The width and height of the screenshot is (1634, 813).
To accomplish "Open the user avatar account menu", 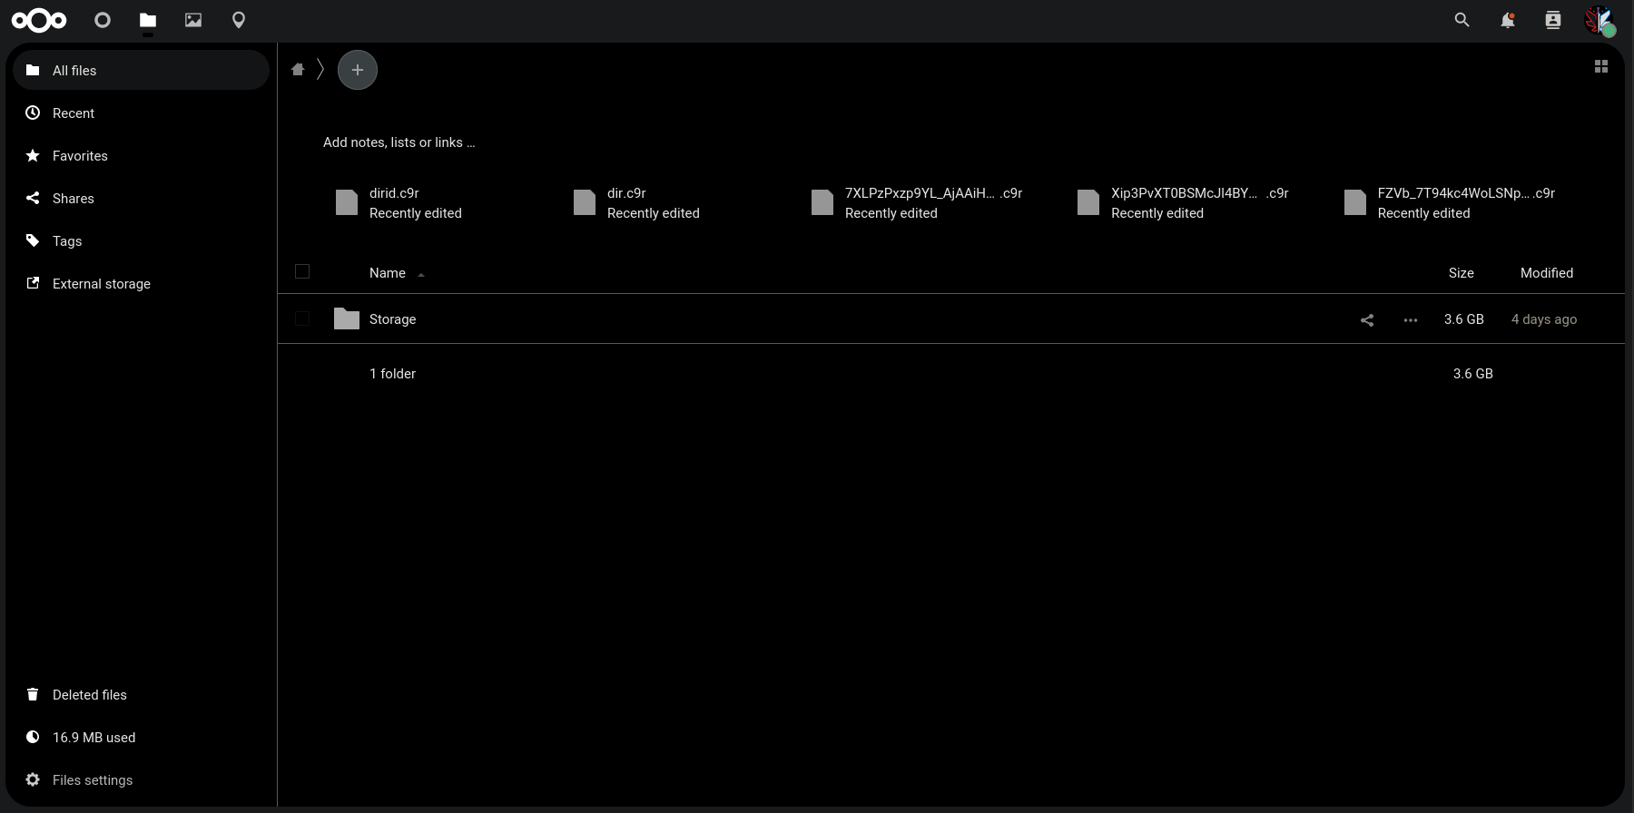I will pyautogui.click(x=1599, y=20).
